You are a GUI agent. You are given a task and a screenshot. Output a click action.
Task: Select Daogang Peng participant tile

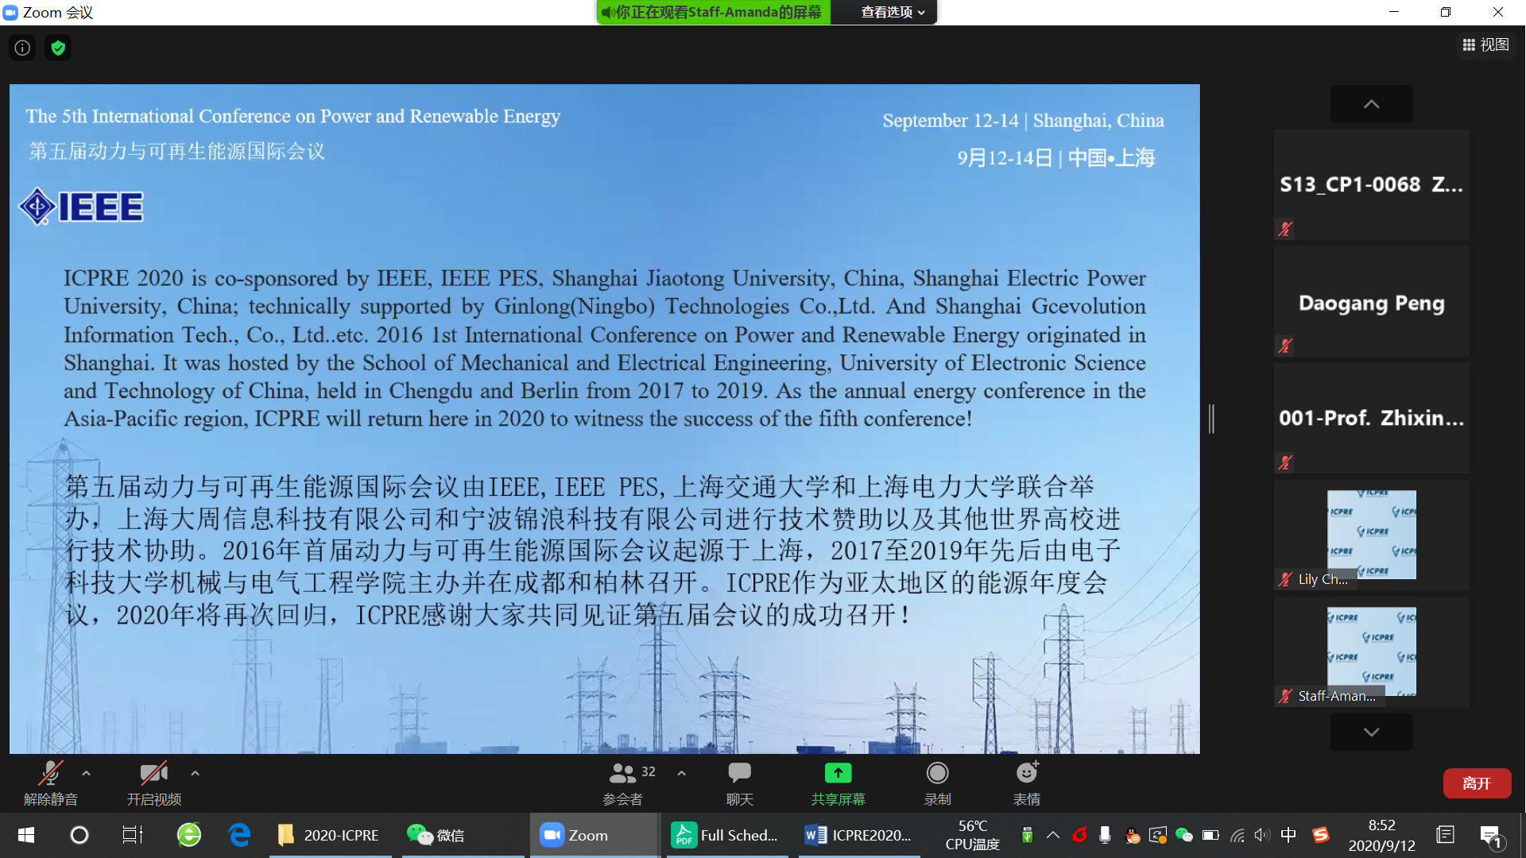click(x=1371, y=302)
